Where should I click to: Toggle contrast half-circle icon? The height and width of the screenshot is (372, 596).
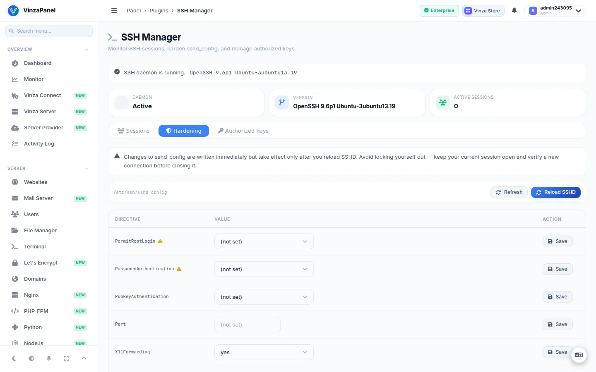(31, 358)
